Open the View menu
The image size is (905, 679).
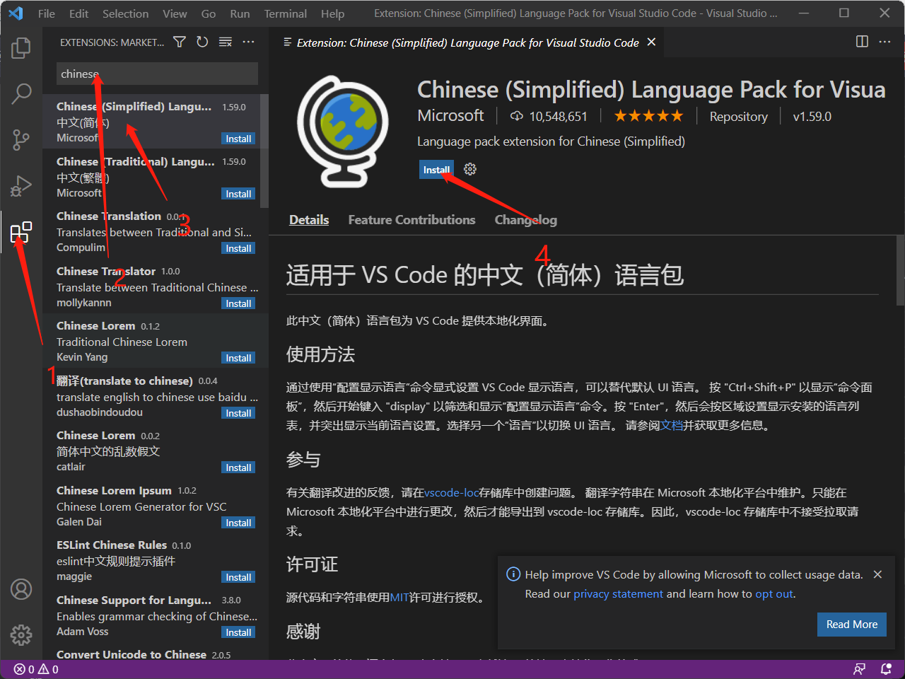(x=175, y=13)
